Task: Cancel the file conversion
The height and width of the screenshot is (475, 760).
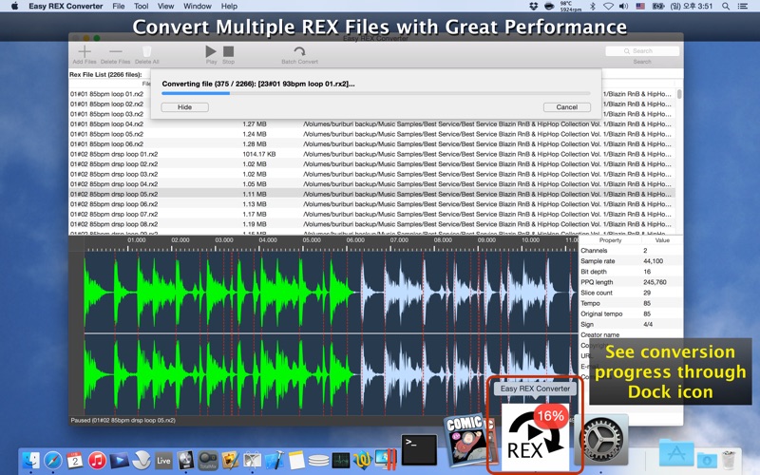Action: pos(566,107)
